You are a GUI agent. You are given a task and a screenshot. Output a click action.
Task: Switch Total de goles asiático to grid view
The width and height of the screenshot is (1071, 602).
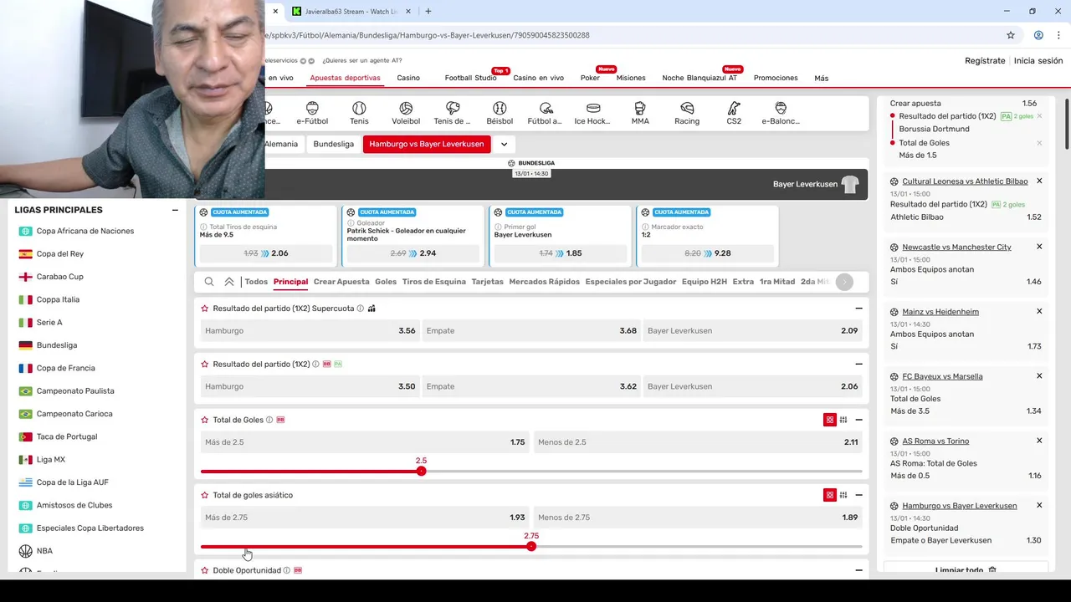(x=830, y=495)
